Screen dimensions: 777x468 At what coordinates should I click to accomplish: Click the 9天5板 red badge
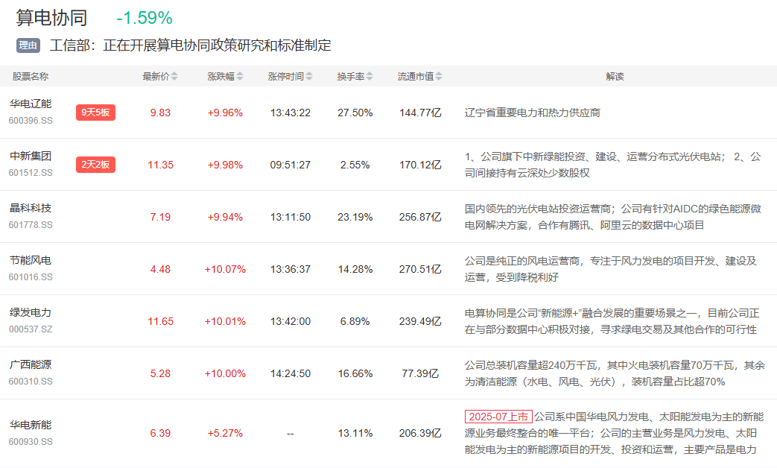coord(95,113)
